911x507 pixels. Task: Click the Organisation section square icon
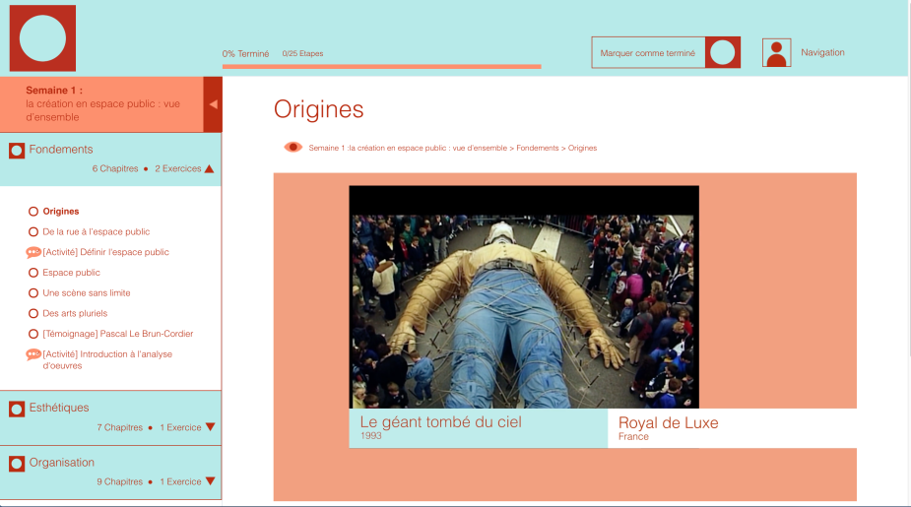17,464
